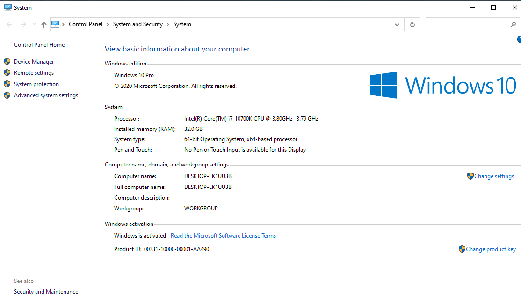
Task: Click the shield icon beside System protection
Action: 7,84
